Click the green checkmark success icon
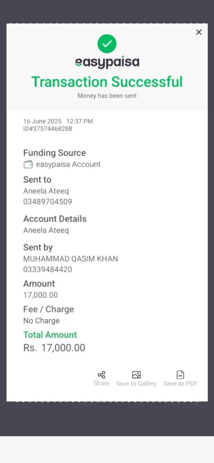The height and width of the screenshot is (463, 214). [107, 44]
